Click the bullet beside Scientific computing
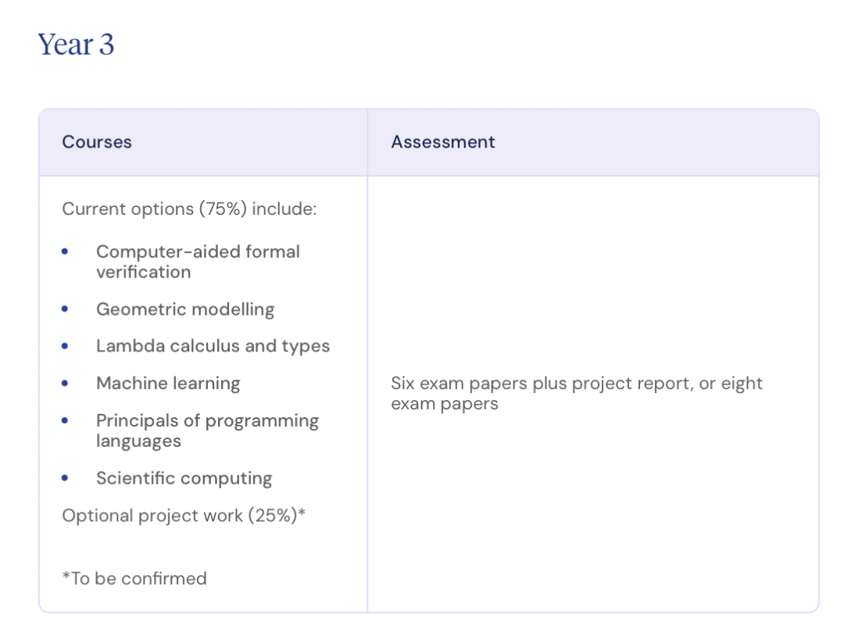Screen dimensions: 844x632 [x=65, y=478]
